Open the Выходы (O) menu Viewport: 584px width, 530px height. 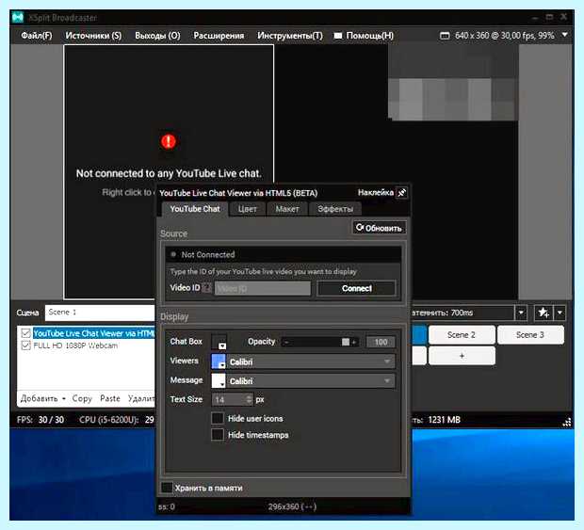tap(157, 36)
